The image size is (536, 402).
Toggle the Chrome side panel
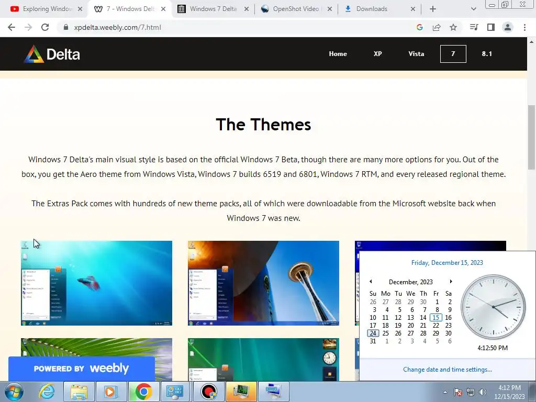pyautogui.click(x=490, y=27)
